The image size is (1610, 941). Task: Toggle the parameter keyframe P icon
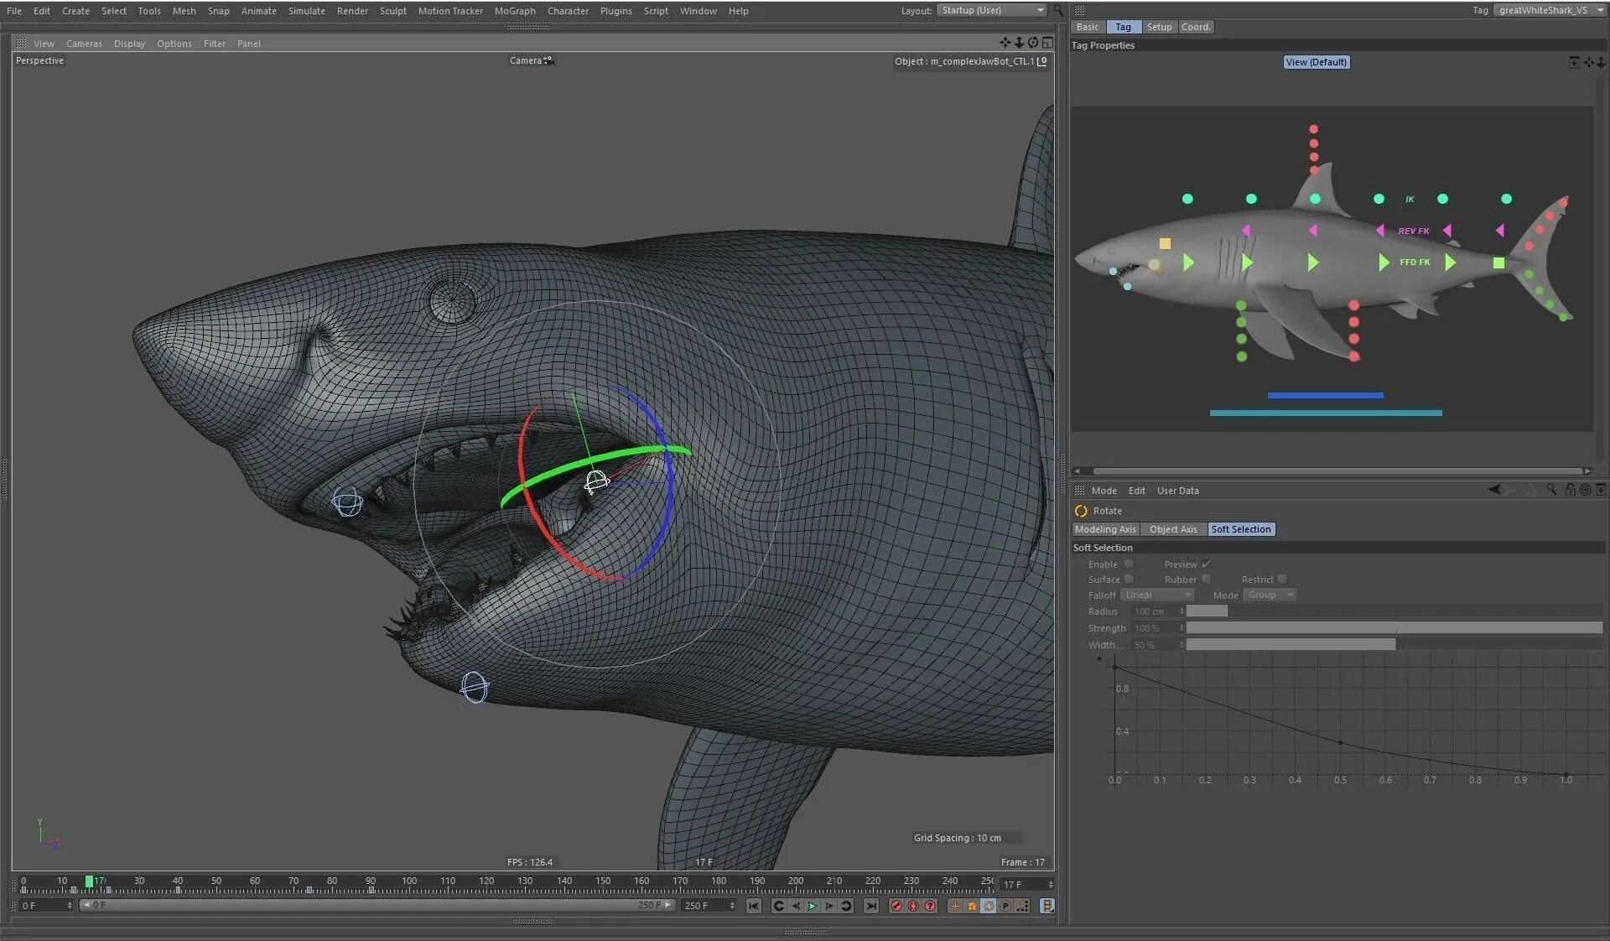pyautogui.click(x=1005, y=906)
